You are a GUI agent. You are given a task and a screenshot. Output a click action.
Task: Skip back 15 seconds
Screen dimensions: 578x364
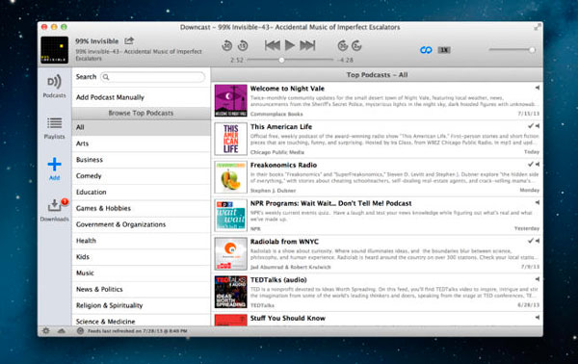(x=243, y=45)
